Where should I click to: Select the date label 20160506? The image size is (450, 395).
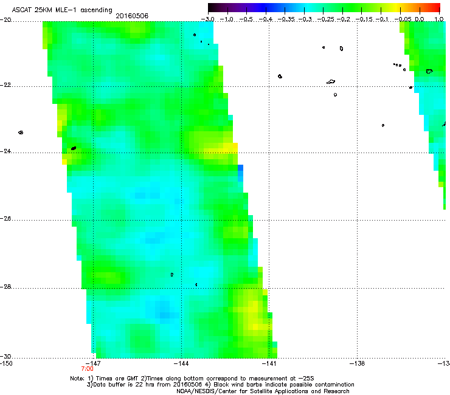coord(132,16)
